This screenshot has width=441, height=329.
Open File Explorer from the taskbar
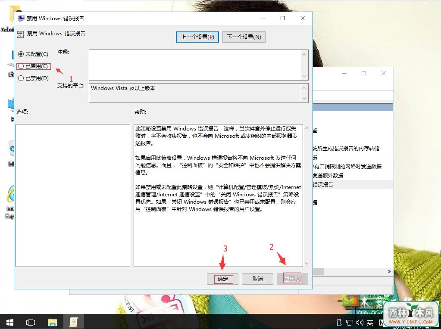(52, 322)
